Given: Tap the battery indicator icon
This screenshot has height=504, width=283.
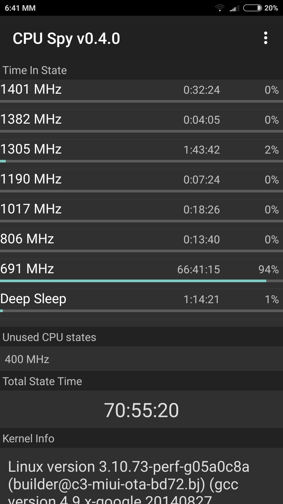Looking at the screenshot, I should click(x=252, y=8).
